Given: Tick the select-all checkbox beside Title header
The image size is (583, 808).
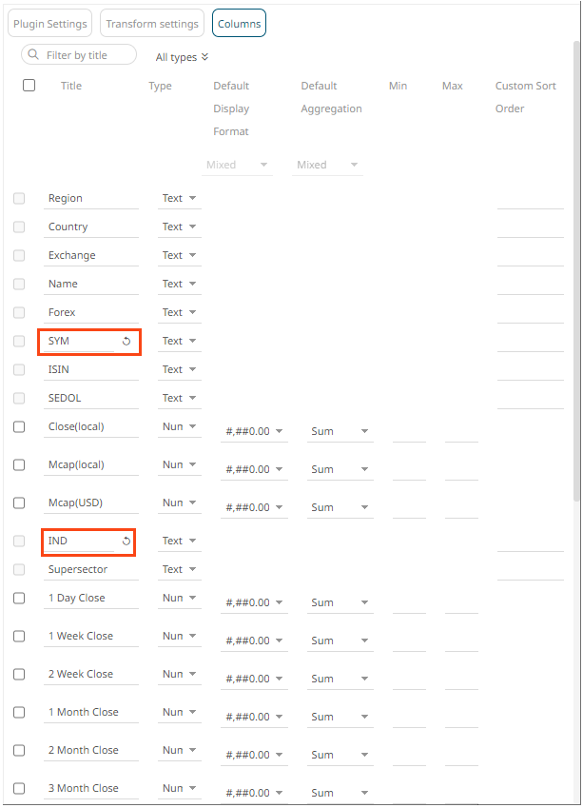Looking at the screenshot, I should click(29, 86).
